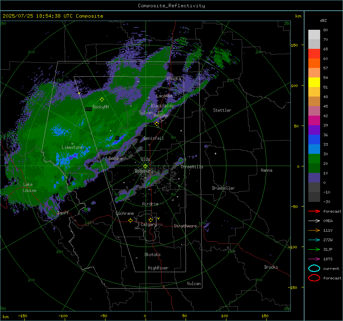Click the magenta 18TS arrow icon

coord(314,259)
